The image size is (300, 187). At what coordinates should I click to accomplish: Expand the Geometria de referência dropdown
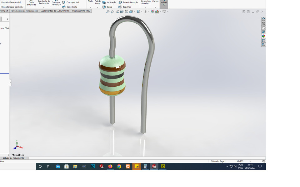(x=146, y=7)
